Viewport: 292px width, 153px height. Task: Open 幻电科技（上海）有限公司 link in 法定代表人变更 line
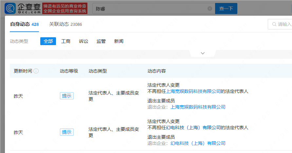193,128
